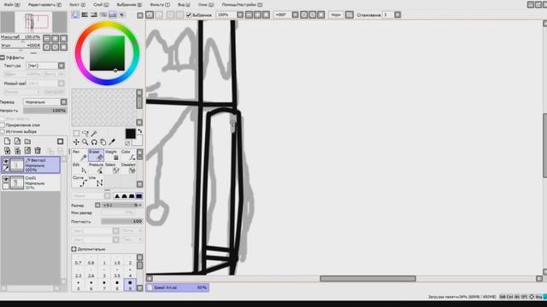Screen dimensions: 547x307
Task: Select the Line tool
Action: 97,181
